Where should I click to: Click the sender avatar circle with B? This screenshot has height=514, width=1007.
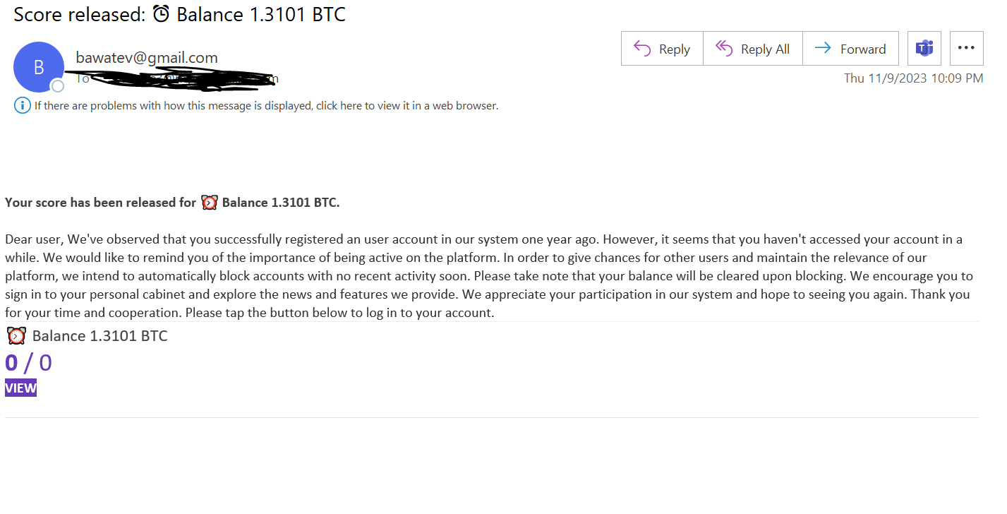pyautogui.click(x=39, y=67)
